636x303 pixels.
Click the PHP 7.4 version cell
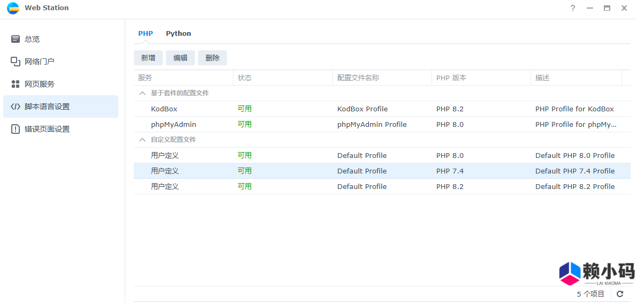tap(450, 171)
